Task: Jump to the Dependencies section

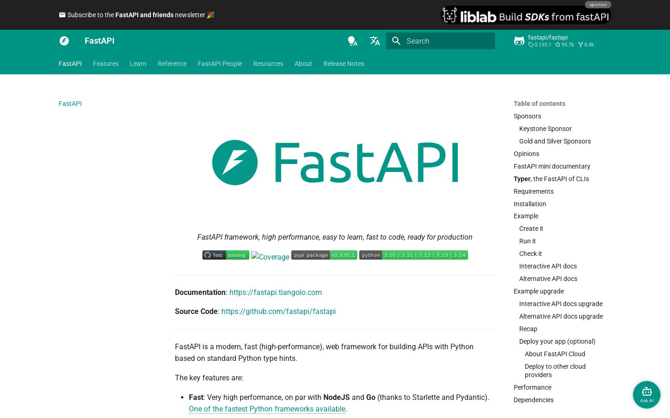Action: (534, 400)
